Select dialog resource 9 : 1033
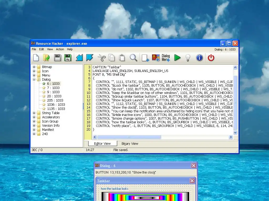269x201 pixels. pos(53,92)
